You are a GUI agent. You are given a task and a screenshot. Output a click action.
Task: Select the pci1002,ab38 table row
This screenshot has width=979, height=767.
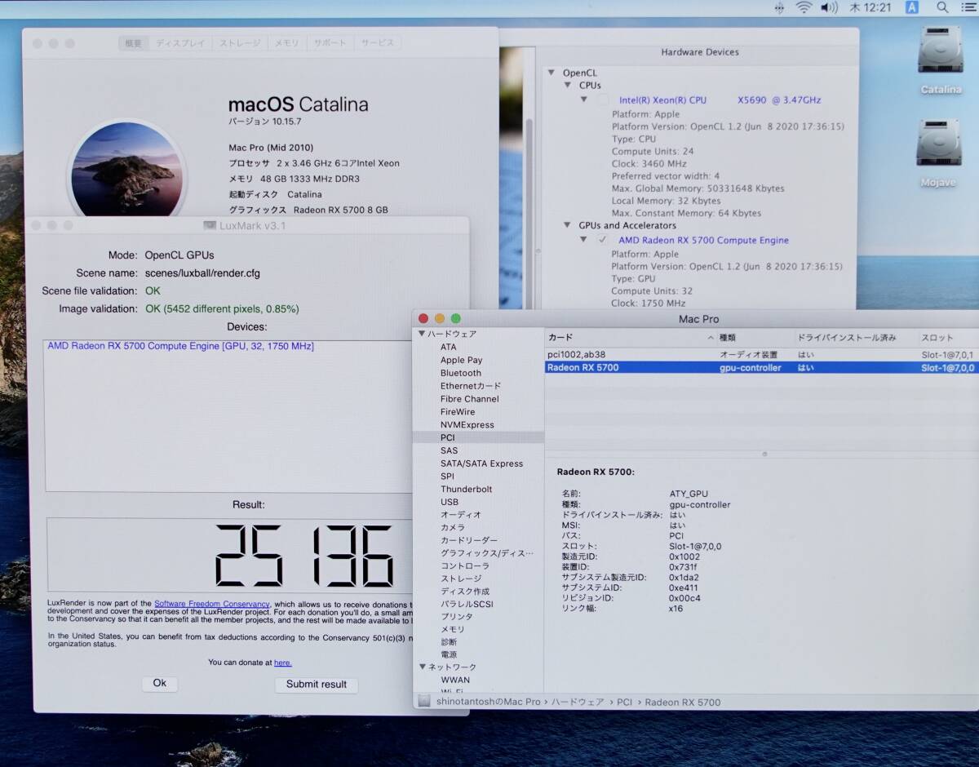pyautogui.click(x=761, y=354)
